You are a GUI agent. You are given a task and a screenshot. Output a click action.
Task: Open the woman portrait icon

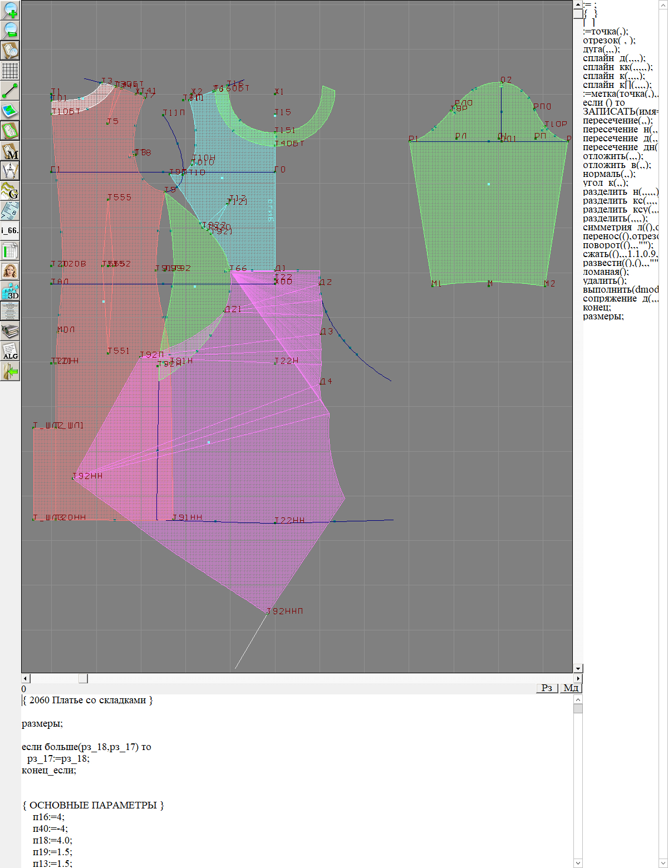click(10, 271)
